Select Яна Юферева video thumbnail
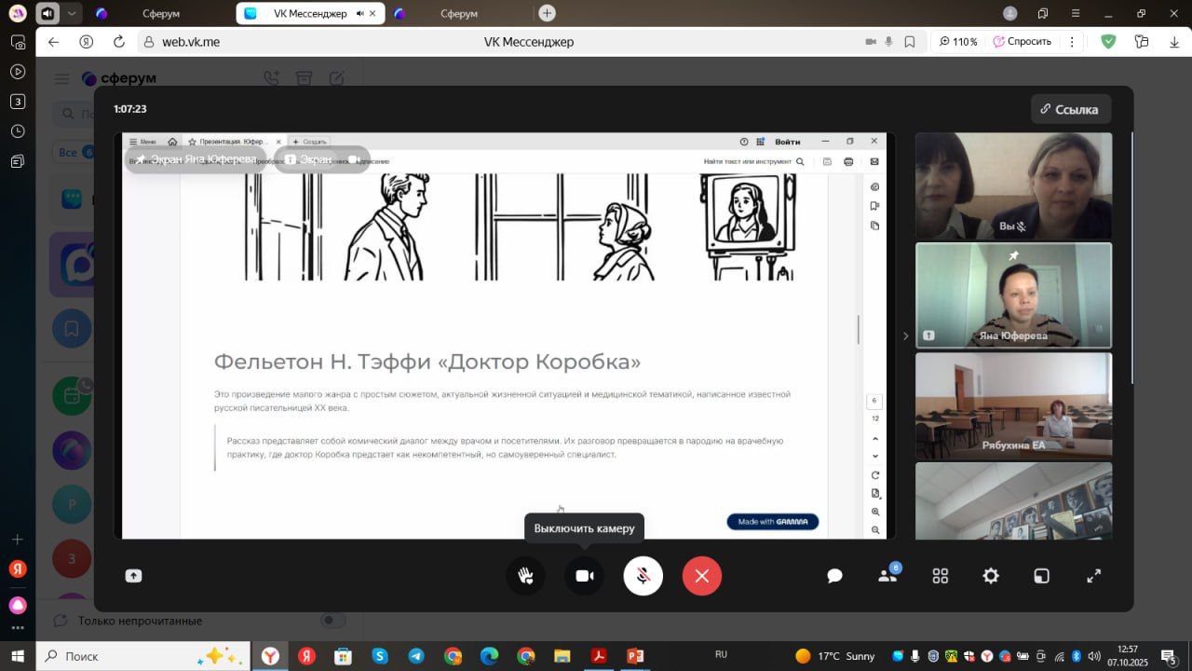 tap(1013, 294)
